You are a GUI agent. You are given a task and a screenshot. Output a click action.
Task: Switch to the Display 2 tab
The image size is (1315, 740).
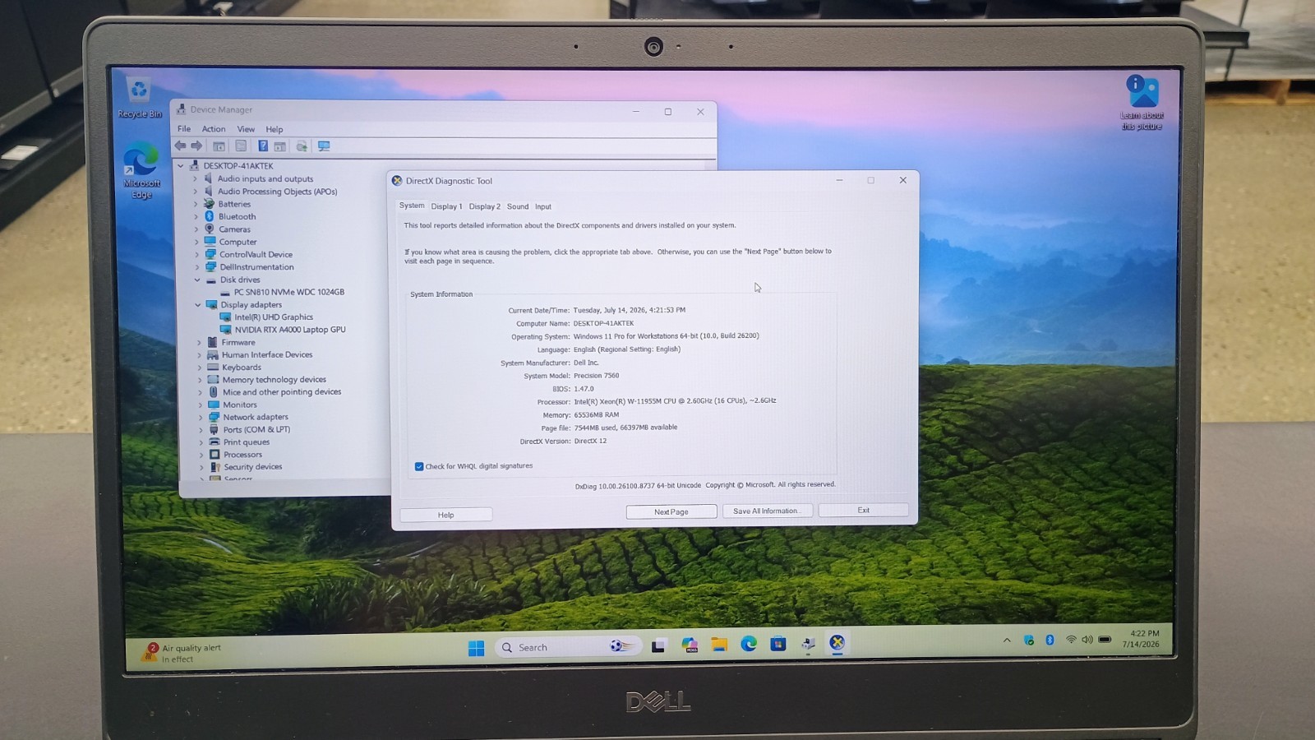[x=484, y=206]
